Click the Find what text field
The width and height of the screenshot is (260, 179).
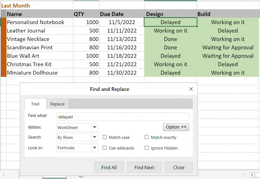123,117
